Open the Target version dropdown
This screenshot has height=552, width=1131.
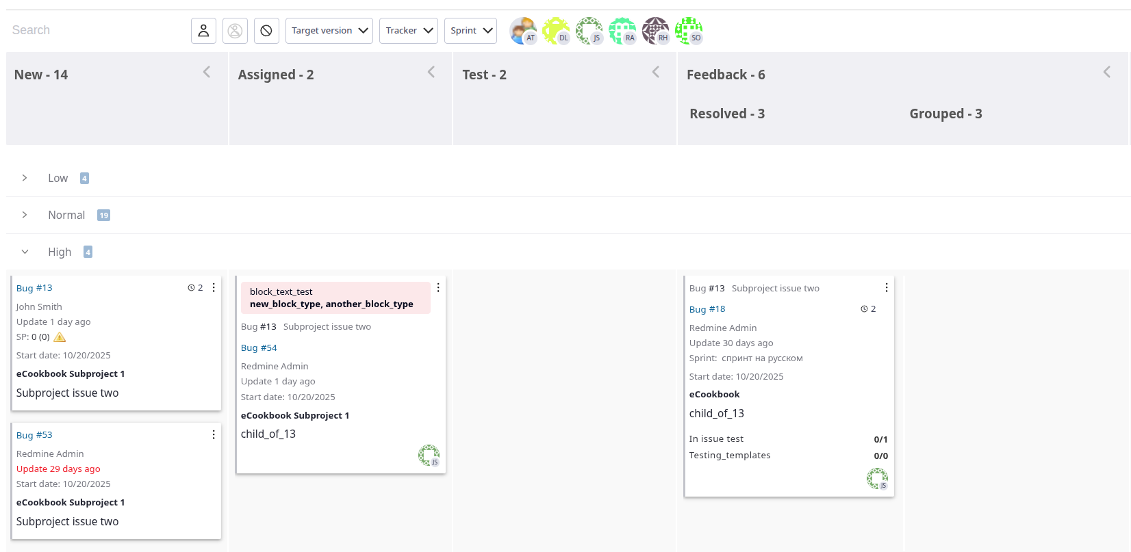(x=329, y=31)
